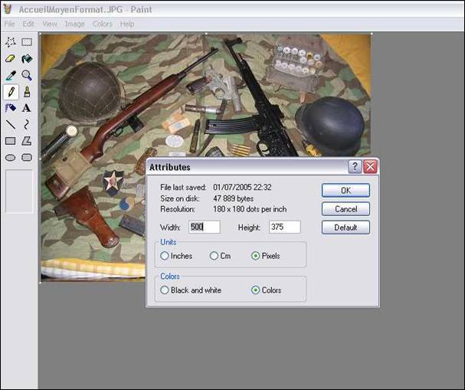Click the Default button
This screenshot has width=465, height=390.
coord(345,228)
